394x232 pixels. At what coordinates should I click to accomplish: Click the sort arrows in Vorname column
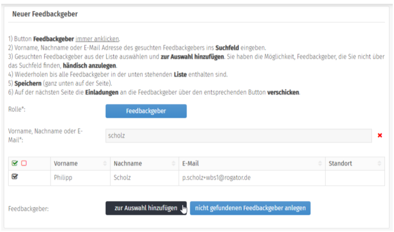[105, 163]
